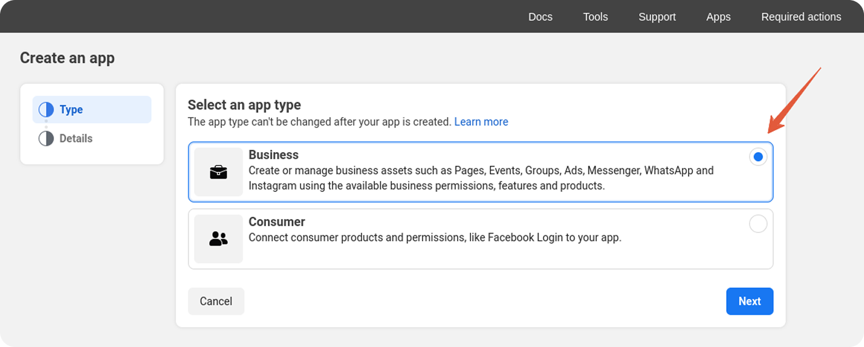
Task: Click the half-circle icon beside Type
Action: coord(46,110)
